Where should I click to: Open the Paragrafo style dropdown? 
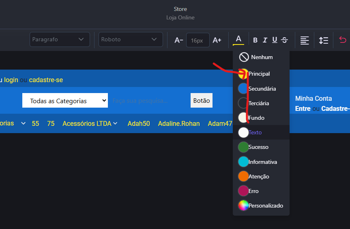click(59, 39)
